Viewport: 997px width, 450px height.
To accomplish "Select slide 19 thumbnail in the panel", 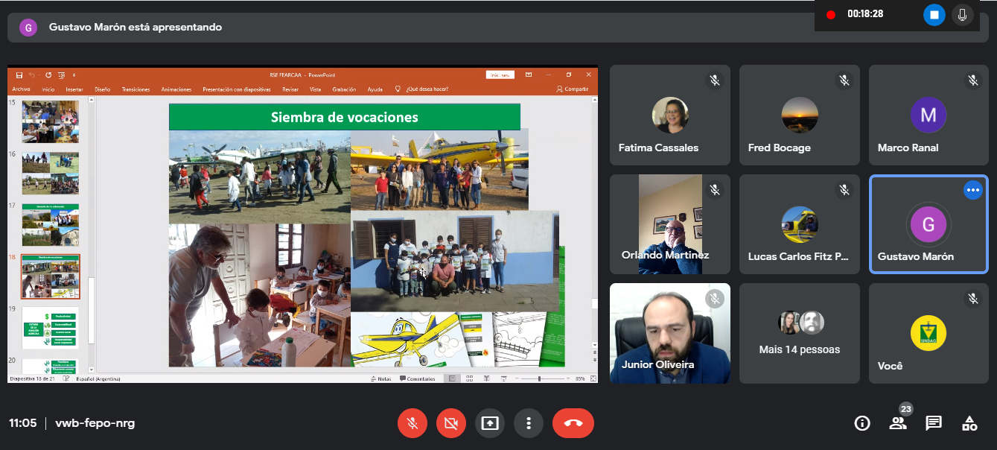I will [x=50, y=328].
